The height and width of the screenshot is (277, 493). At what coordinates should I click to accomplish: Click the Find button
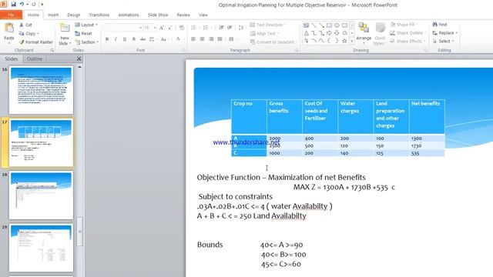(x=440, y=25)
